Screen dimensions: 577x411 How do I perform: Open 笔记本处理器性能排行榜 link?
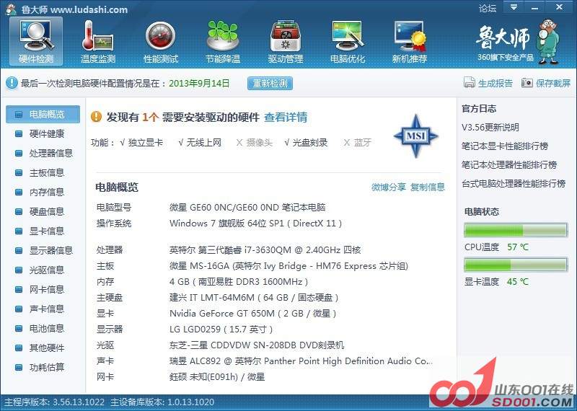pyautogui.click(x=509, y=165)
